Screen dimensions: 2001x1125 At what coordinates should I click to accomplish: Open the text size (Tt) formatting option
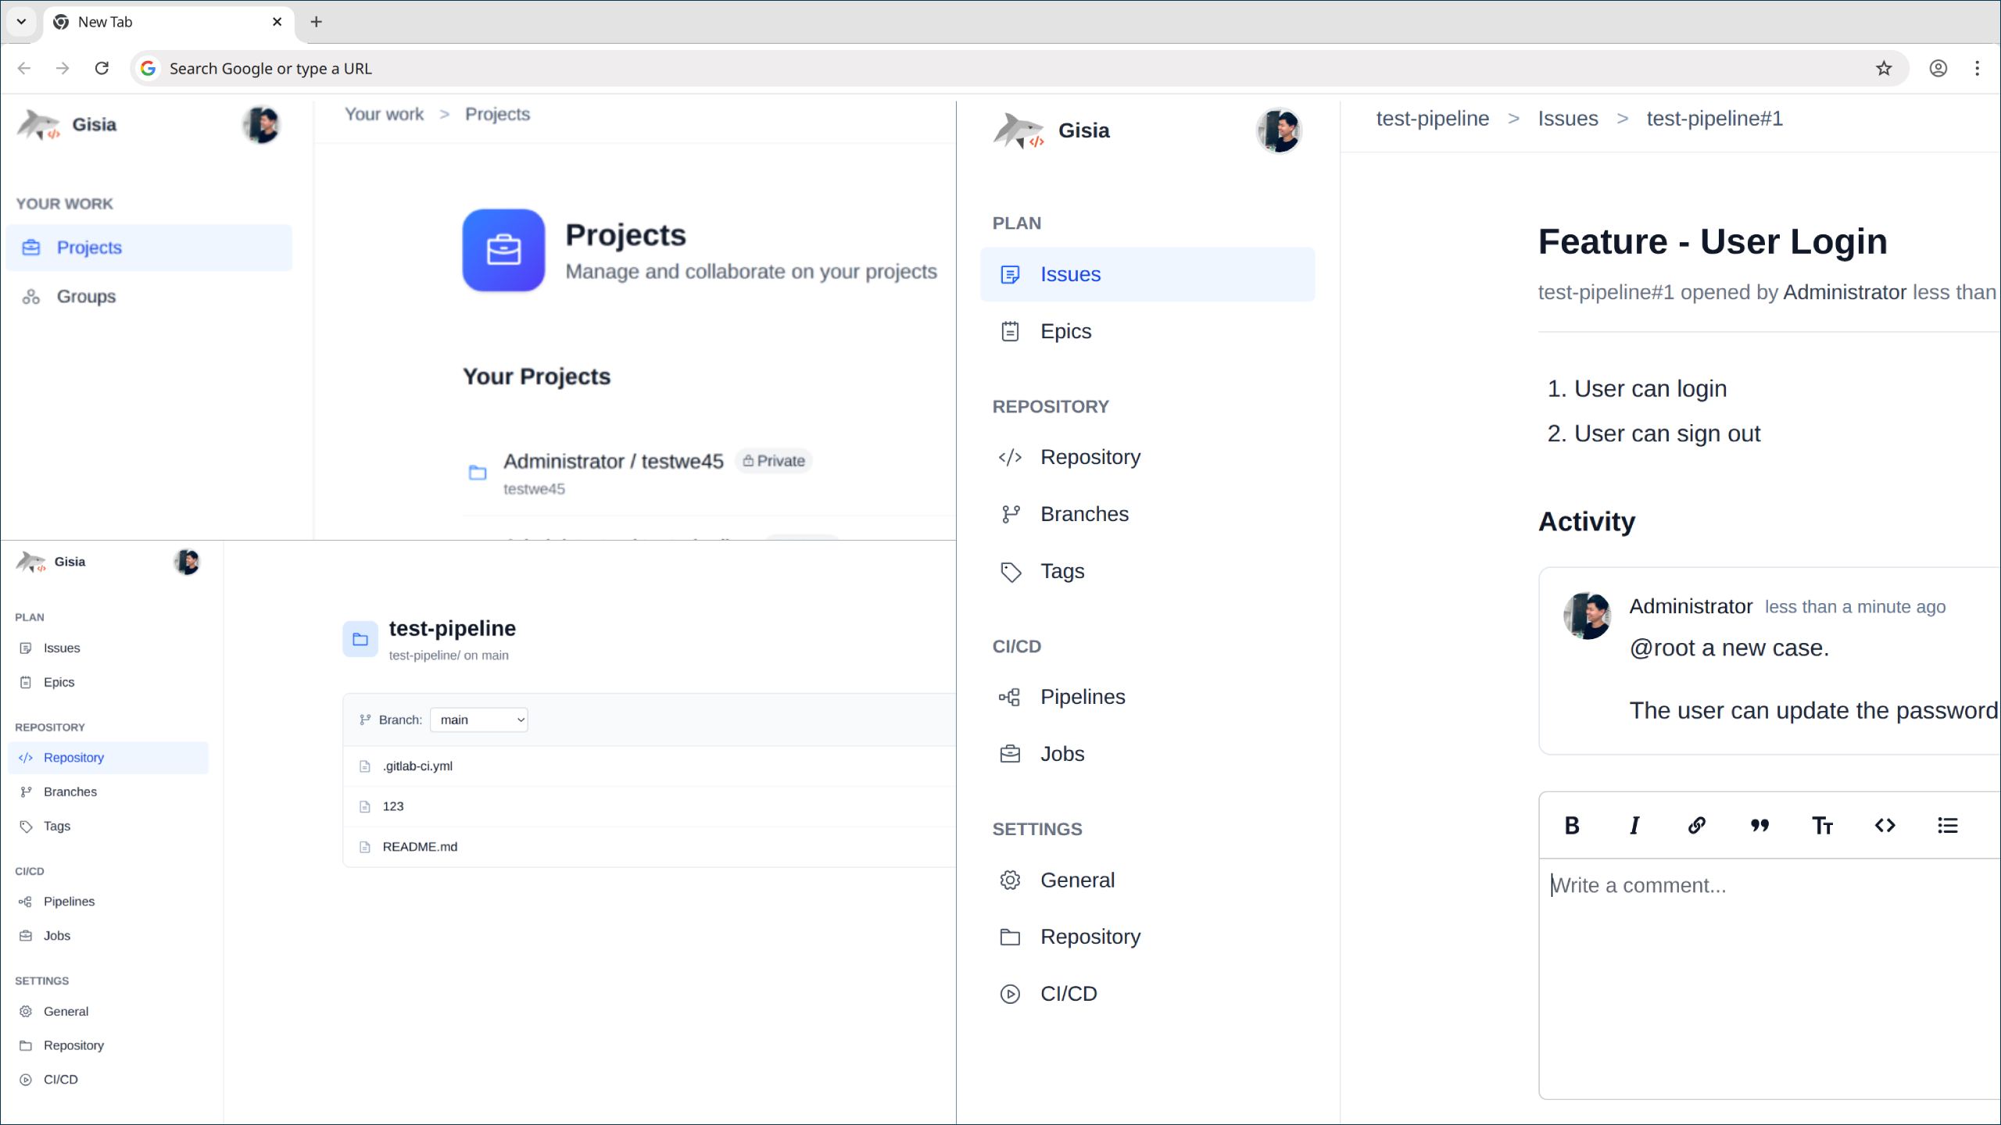click(x=1822, y=825)
